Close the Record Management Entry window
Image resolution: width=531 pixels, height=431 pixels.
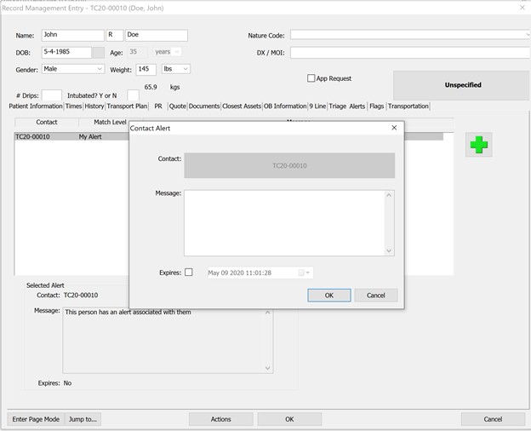tap(522, 8)
